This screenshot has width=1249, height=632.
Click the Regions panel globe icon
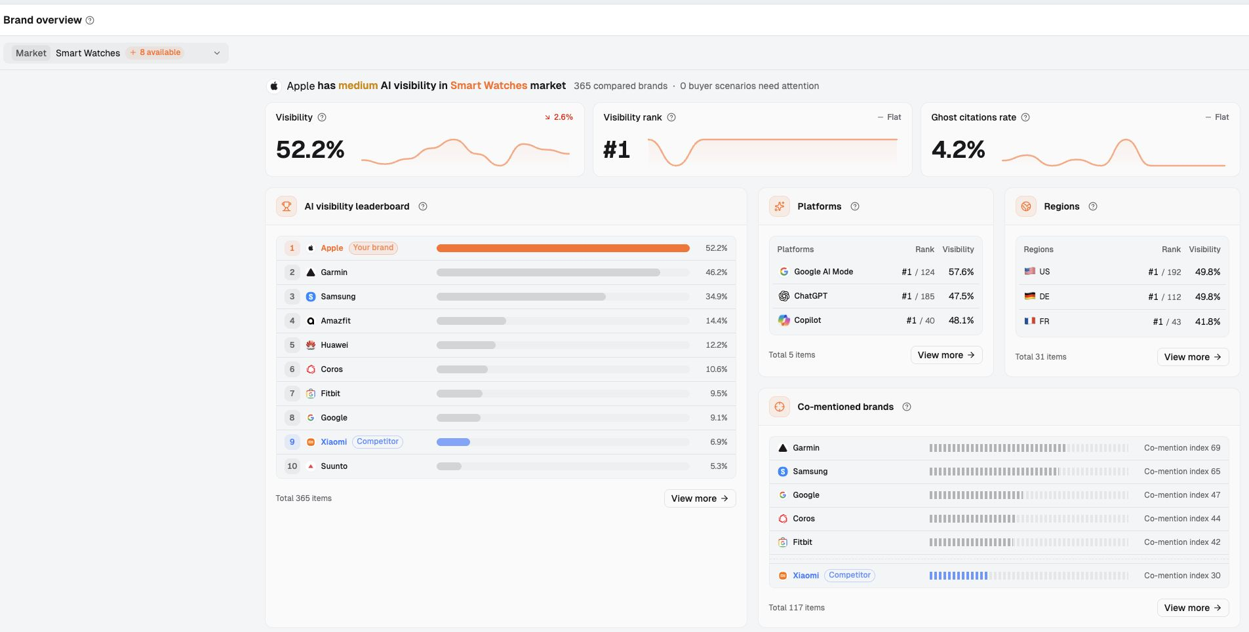1026,206
